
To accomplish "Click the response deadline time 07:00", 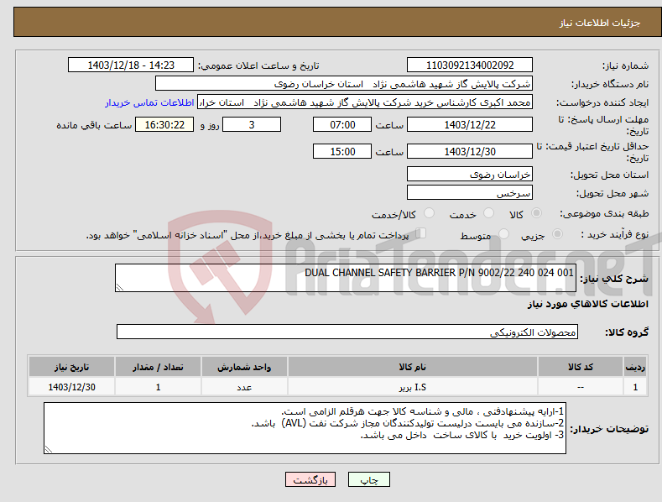I will (x=342, y=124).
